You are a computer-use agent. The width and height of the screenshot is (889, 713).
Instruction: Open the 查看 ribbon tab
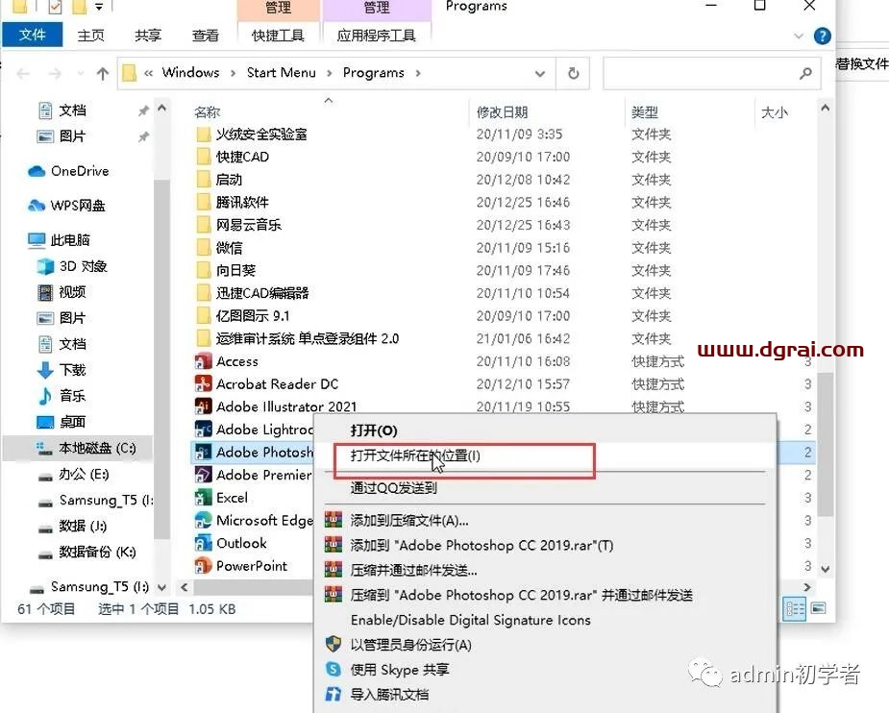tap(206, 36)
